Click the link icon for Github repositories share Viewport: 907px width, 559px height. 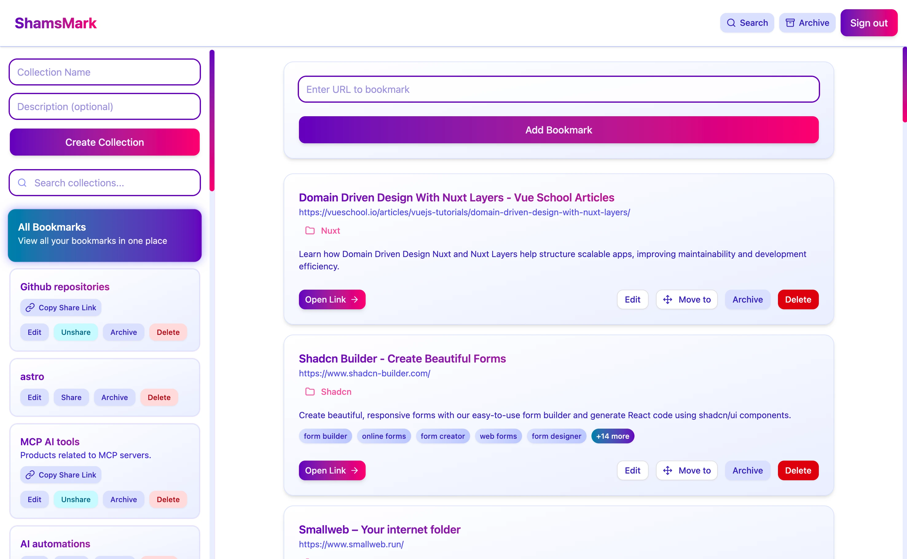click(x=30, y=307)
